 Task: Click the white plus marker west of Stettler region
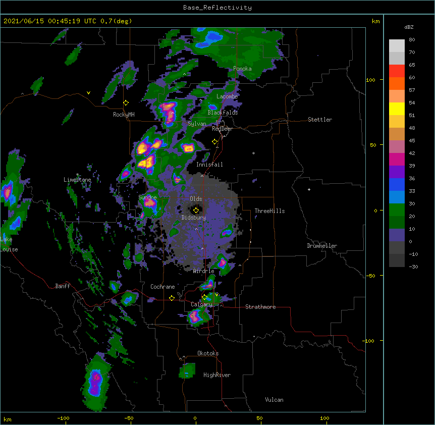click(309, 189)
